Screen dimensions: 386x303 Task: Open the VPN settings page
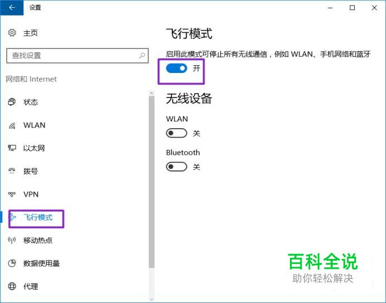(x=31, y=194)
